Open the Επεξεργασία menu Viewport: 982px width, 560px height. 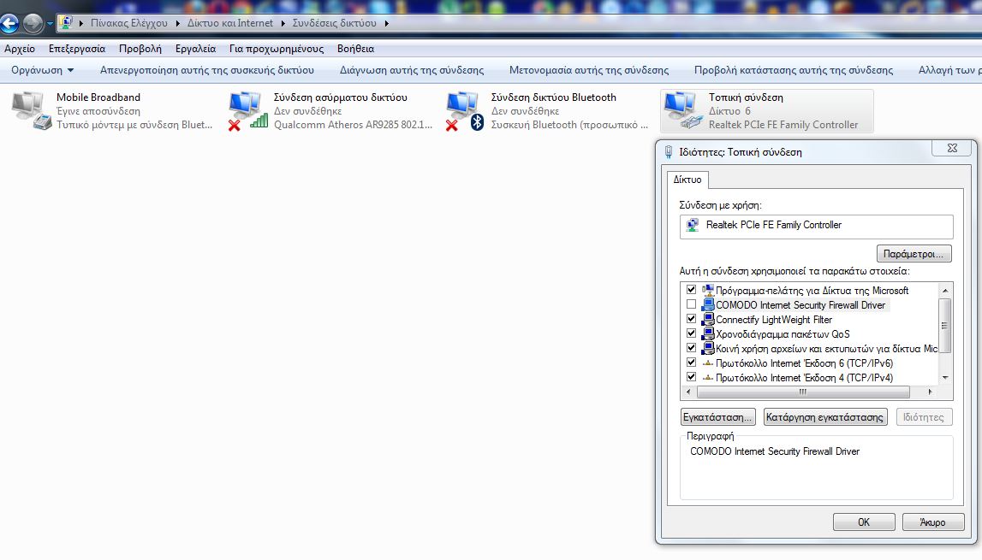pyautogui.click(x=77, y=49)
